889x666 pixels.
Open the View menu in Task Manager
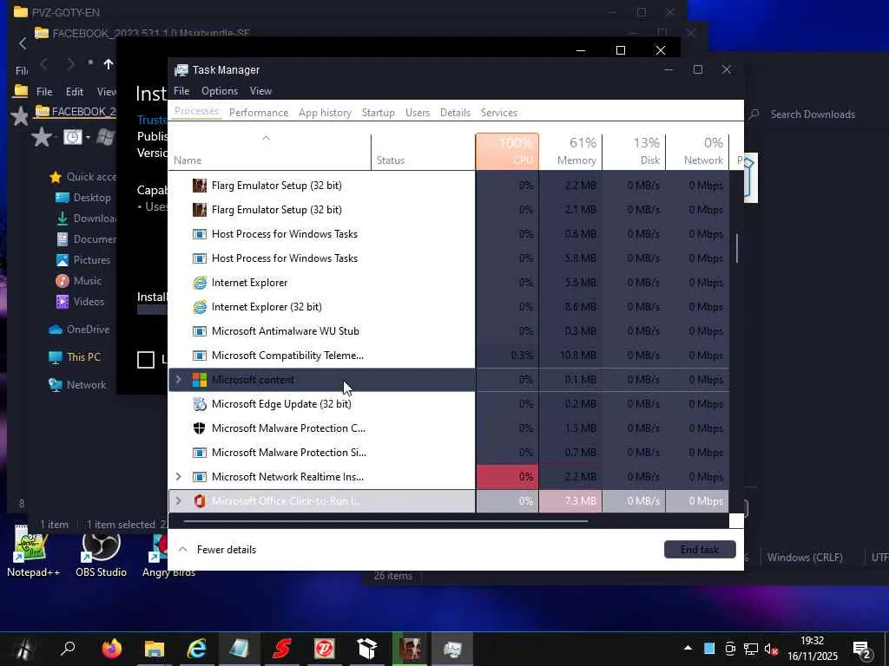point(260,91)
